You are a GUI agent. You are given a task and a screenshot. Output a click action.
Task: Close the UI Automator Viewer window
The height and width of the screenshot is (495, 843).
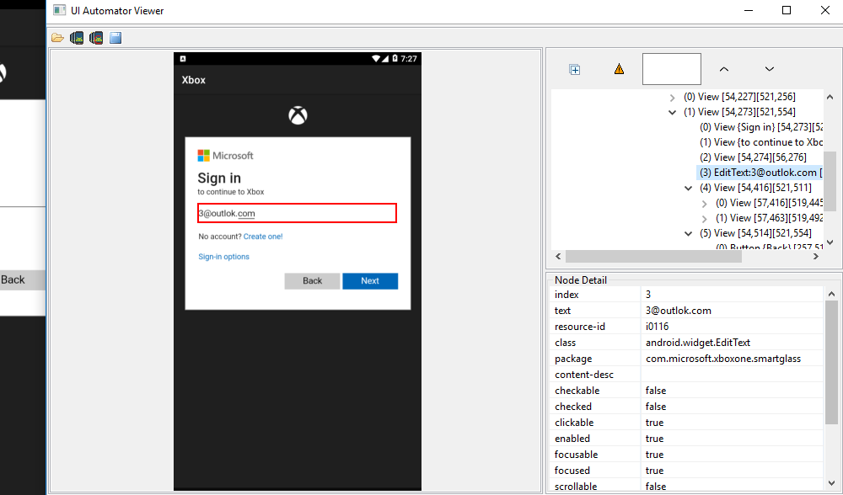tap(824, 10)
